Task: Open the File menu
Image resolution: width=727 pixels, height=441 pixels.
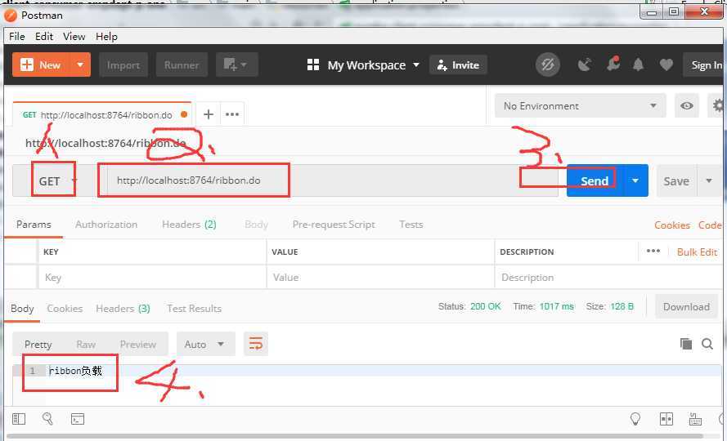Action: click(17, 36)
